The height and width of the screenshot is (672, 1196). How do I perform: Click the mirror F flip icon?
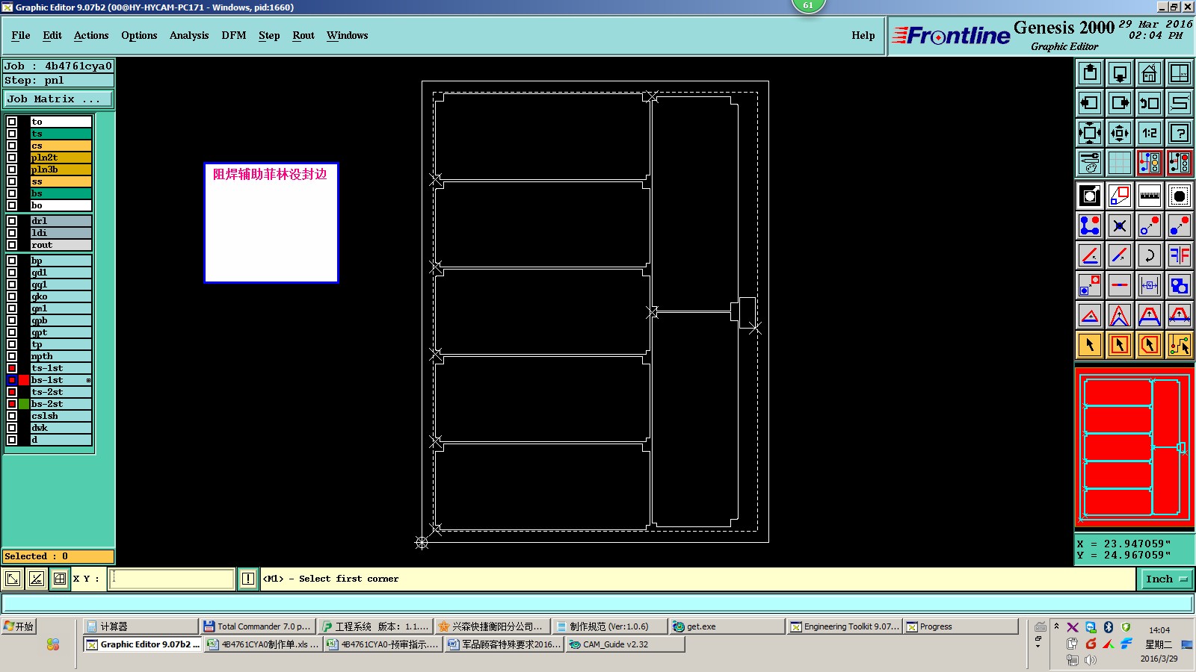coord(1179,255)
